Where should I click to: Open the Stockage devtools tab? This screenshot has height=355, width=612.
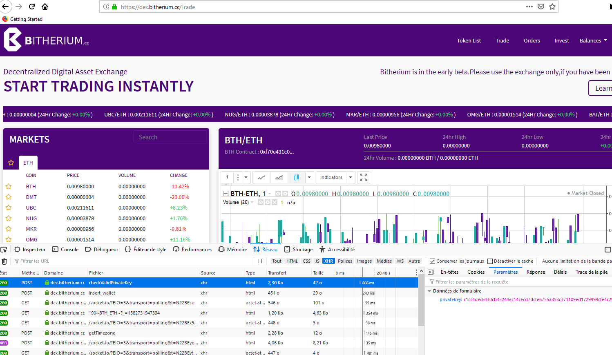tap(299, 249)
